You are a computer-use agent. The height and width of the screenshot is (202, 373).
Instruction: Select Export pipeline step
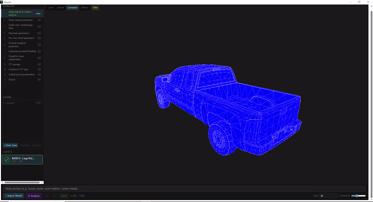[22, 79]
